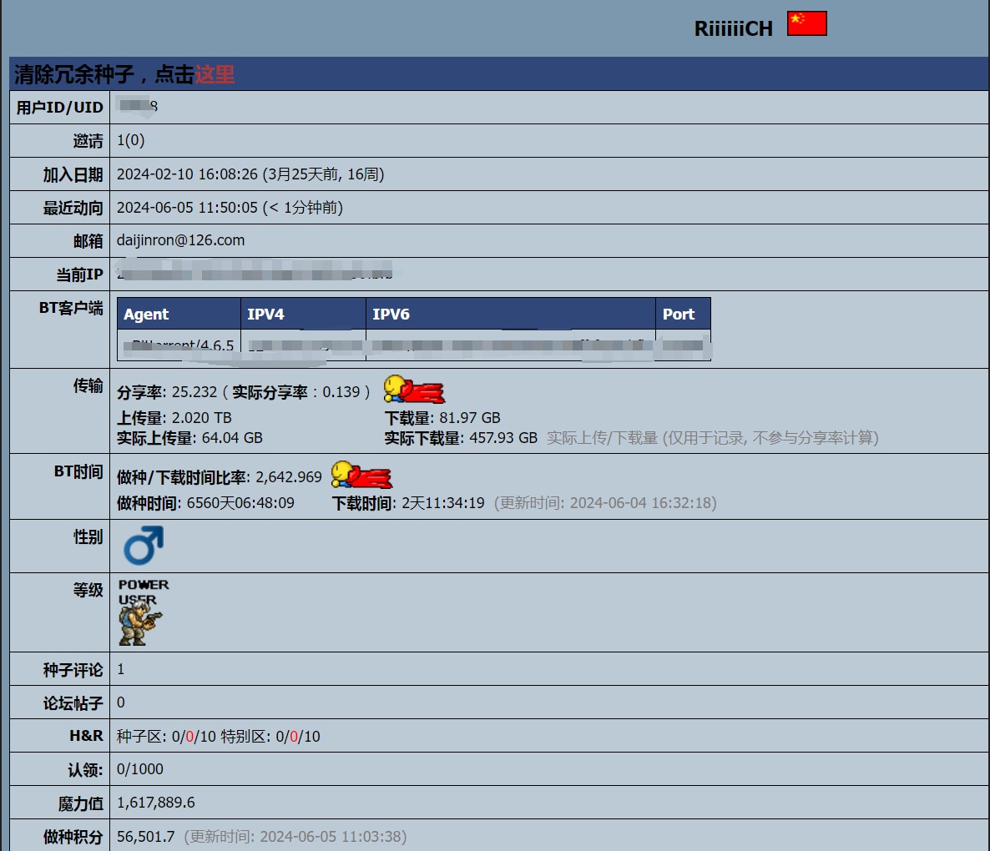Click the seeding points value 56,501.7
990x851 pixels.
(x=145, y=836)
